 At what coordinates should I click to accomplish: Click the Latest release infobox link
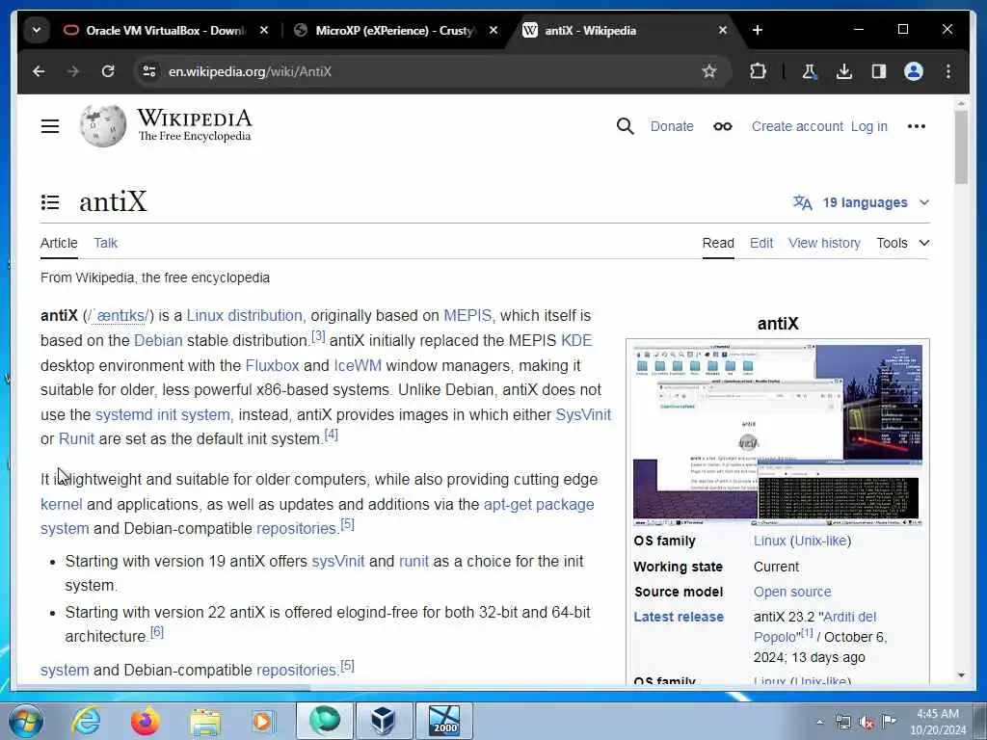pos(679,617)
